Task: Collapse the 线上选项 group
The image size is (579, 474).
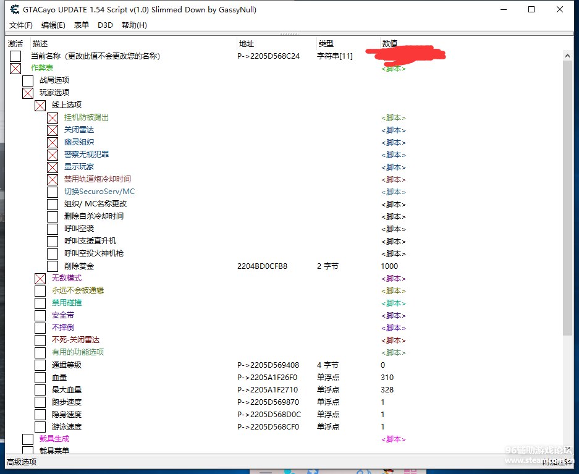Action: (x=40, y=105)
